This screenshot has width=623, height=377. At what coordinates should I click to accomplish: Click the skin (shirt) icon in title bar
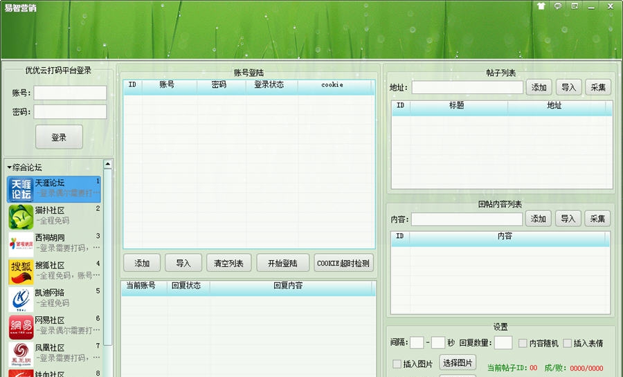tap(541, 6)
